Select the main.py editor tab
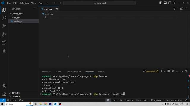The width and height of the screenshot is (190, 106). point(48,9)
